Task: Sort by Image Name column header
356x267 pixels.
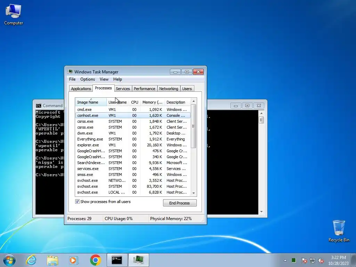Action: pos(91,102)
